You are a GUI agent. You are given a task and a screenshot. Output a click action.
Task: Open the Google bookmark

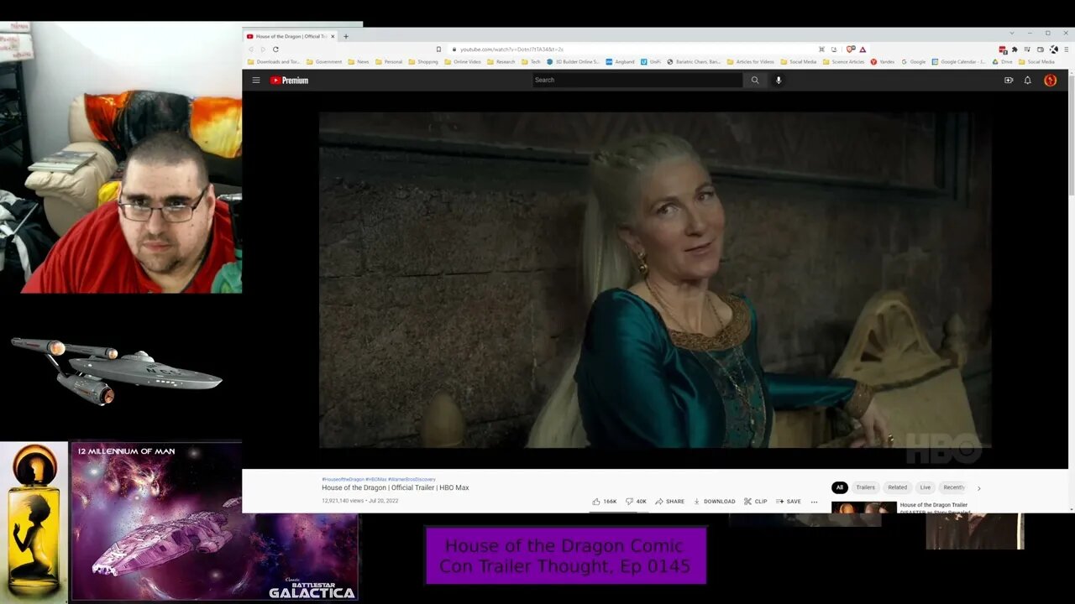click(914, 62)
